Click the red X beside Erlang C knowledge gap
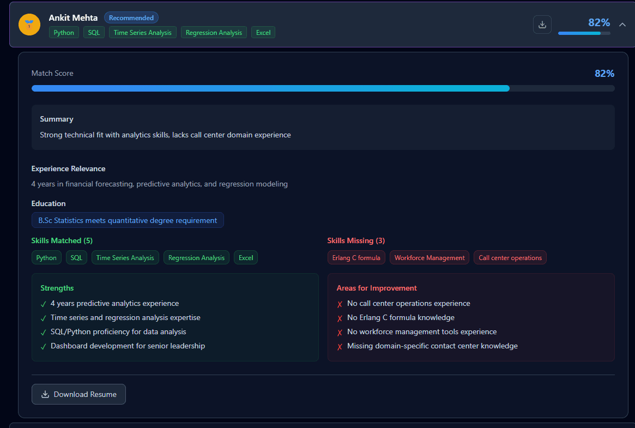 pyautogui.click(x=340, y=317)
